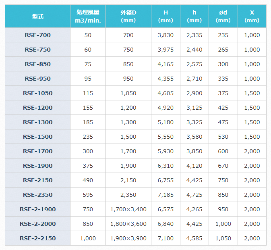Click the 型式 column header
Image resolution: width=271 pixels, height=250 pixels.
pyautogui.click(x=37, y=16)
